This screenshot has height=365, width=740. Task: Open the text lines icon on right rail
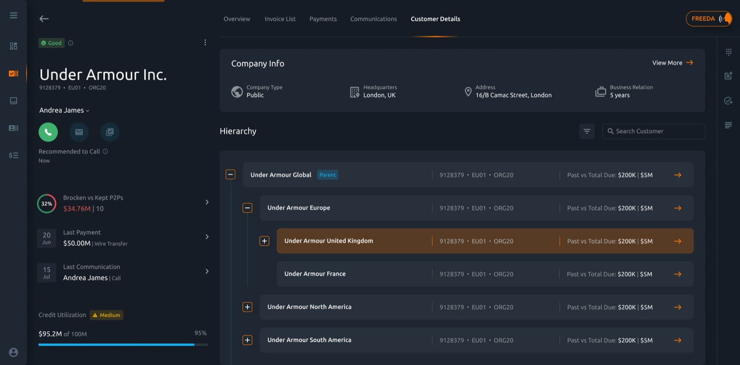(728, 125)
